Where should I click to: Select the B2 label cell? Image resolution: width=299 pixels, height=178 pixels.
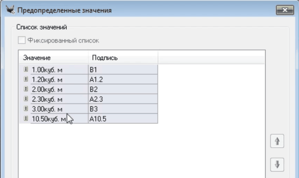123,89
